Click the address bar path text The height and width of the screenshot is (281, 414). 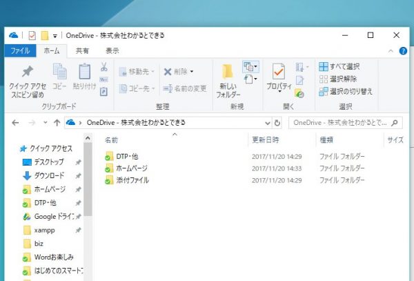[x=136, y=122]
